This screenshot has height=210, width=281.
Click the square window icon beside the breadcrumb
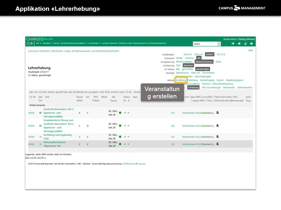point(28,43)
